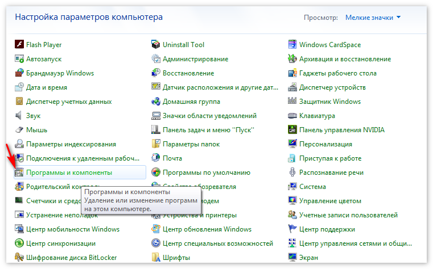This screenshot has height=269, width=433.
Task: Click Панель управления NVIDIA icon
Action: click(292, 130)
